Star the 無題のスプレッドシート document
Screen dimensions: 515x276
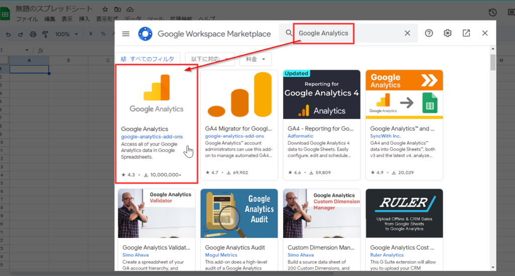pos(105,9)
